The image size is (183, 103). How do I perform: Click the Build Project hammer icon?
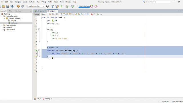(53, 6)
